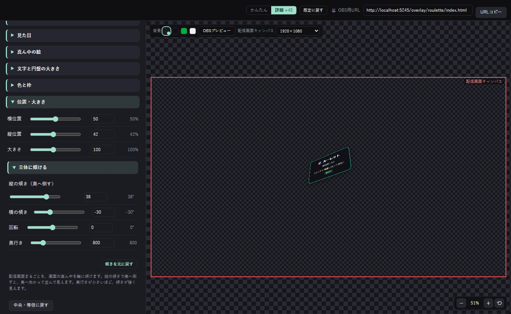This screenshot has width=511, height=314.
Task: Expand the 文字と円盤の大きさ section
Action: pyautogui.click(x=73, y=69)
